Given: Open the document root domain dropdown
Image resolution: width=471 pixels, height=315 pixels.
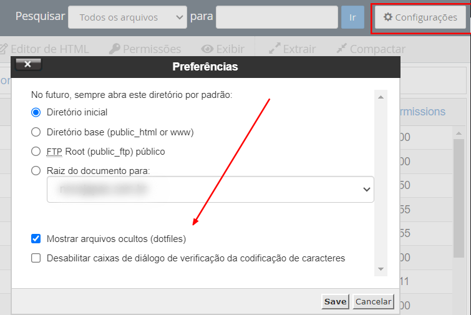Looking at the screenshot, I should point(210,189).
